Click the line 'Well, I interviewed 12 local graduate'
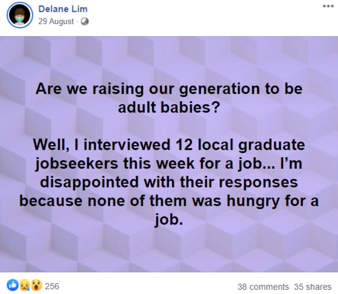This screenshot has width=338, height=294. (x=169, y=145)
